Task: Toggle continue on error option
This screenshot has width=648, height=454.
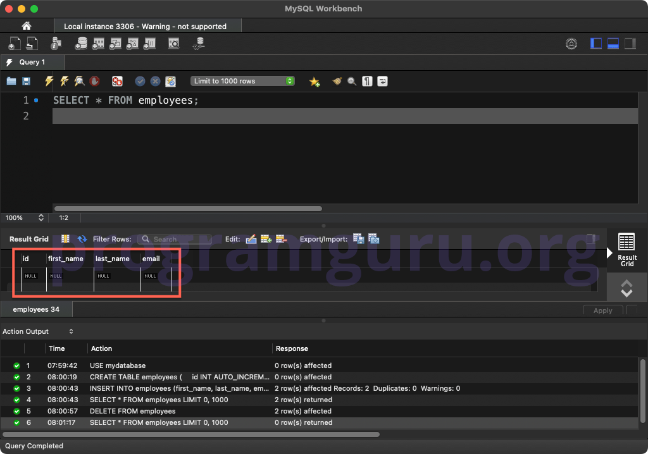Action: pos(117,81)
